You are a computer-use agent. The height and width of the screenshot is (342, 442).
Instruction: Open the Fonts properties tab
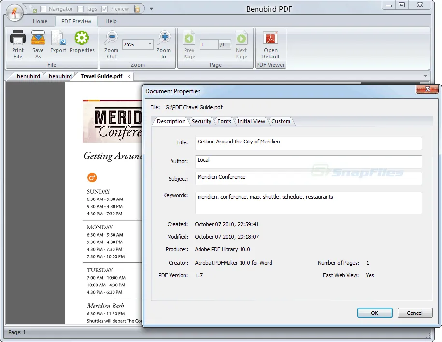(x=224, y=121)
